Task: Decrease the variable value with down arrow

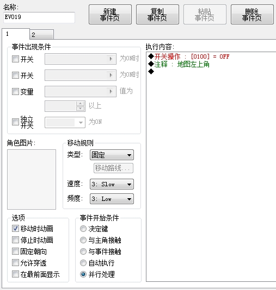Action: (81, 109)
